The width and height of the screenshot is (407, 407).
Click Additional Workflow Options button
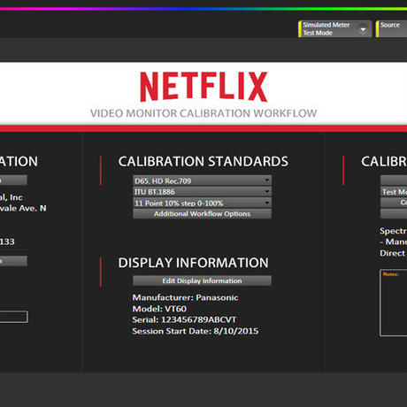[202, 214]
